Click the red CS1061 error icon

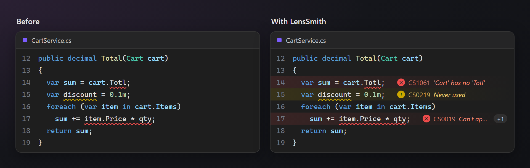[x=401, y=83]
